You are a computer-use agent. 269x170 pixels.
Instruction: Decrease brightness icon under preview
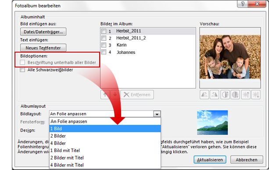click(256, 95)
